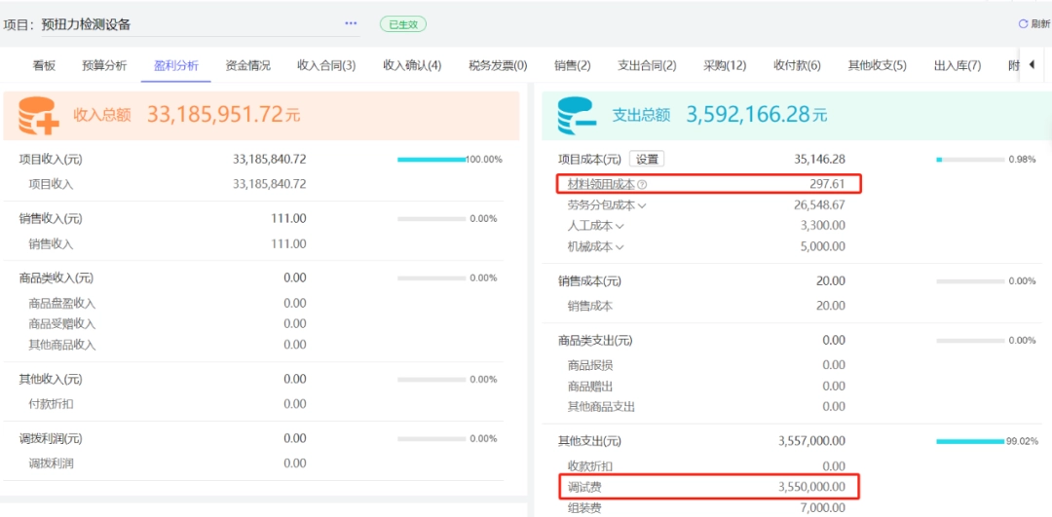Click the 其他支出 99.02% progress bar

[969, 441]
